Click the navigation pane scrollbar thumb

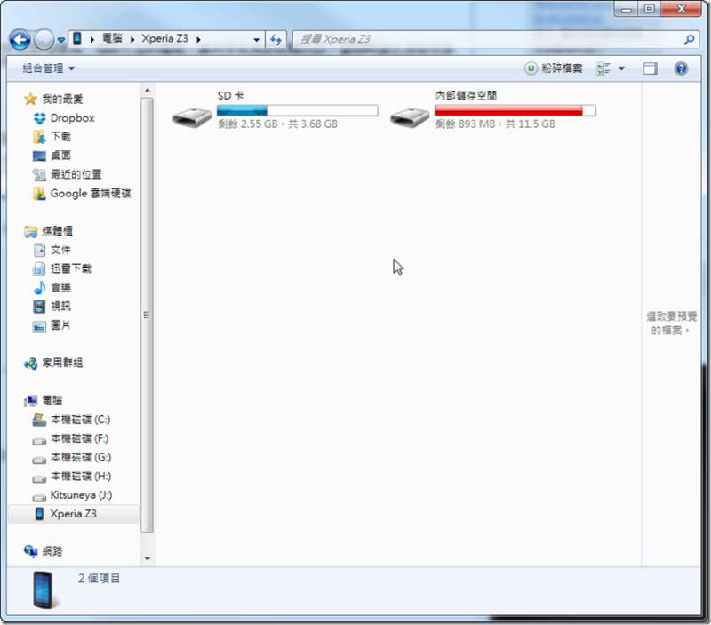(x=147, y=315)
